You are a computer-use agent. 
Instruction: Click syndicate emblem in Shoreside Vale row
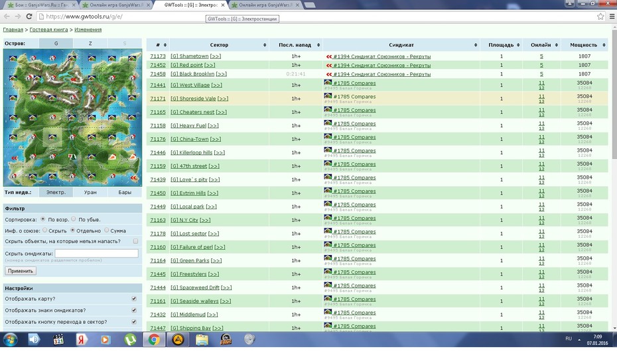tap(328, 96)
